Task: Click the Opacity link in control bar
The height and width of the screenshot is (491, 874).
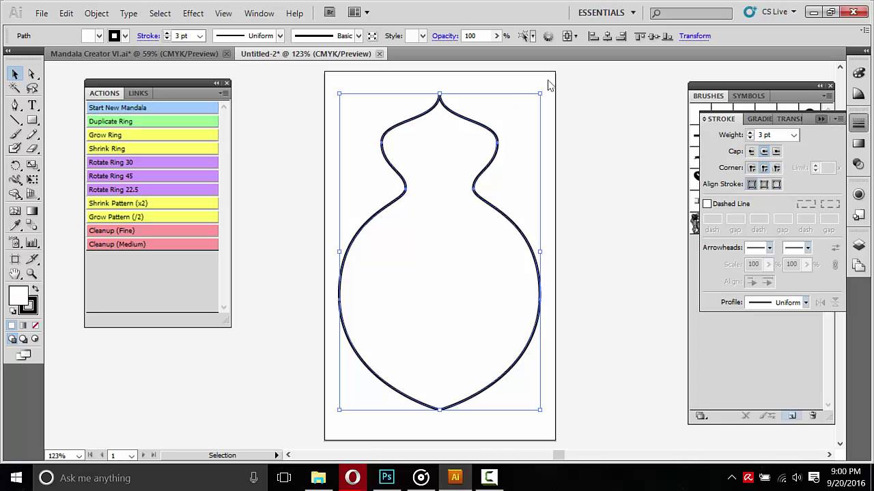Action: pos(445,36)
